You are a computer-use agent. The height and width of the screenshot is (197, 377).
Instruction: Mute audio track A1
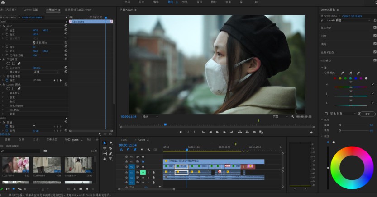point(143,172)
